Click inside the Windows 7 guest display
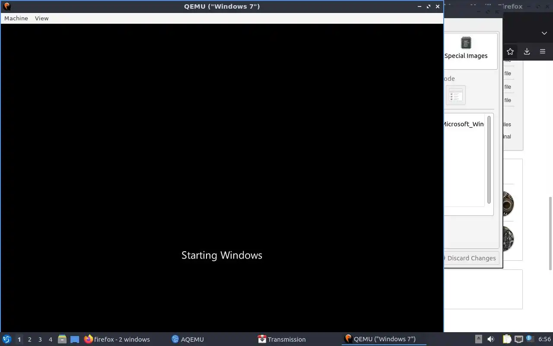 pos(222,178)
